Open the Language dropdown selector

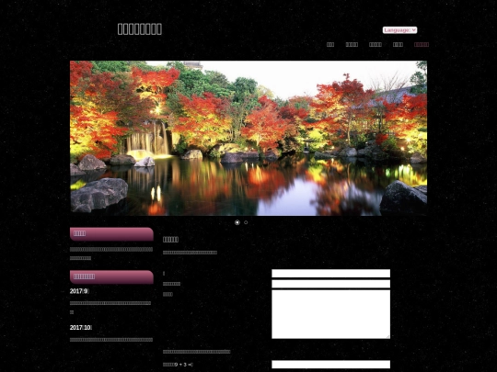click(x=399, y=30)
